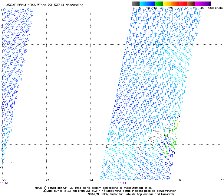224x196 pixels.
Task: Click the '6' latitude axis label
Action: (x=2, y=77)
